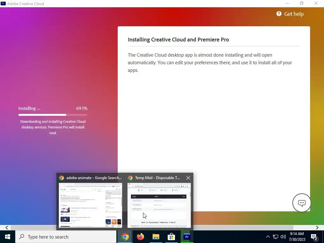Open Get help link

click(x=290, y=14)
